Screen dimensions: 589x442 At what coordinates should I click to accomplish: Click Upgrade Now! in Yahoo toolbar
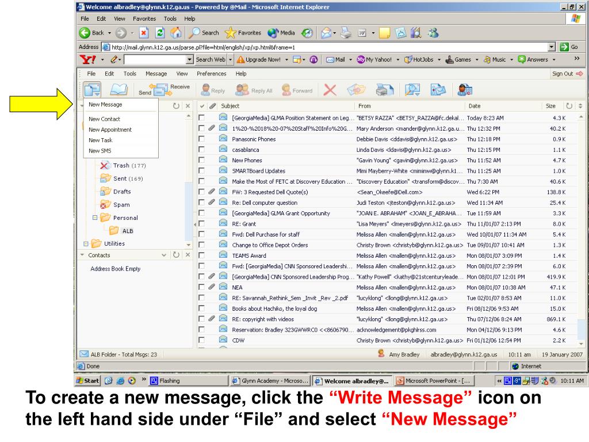259,59
